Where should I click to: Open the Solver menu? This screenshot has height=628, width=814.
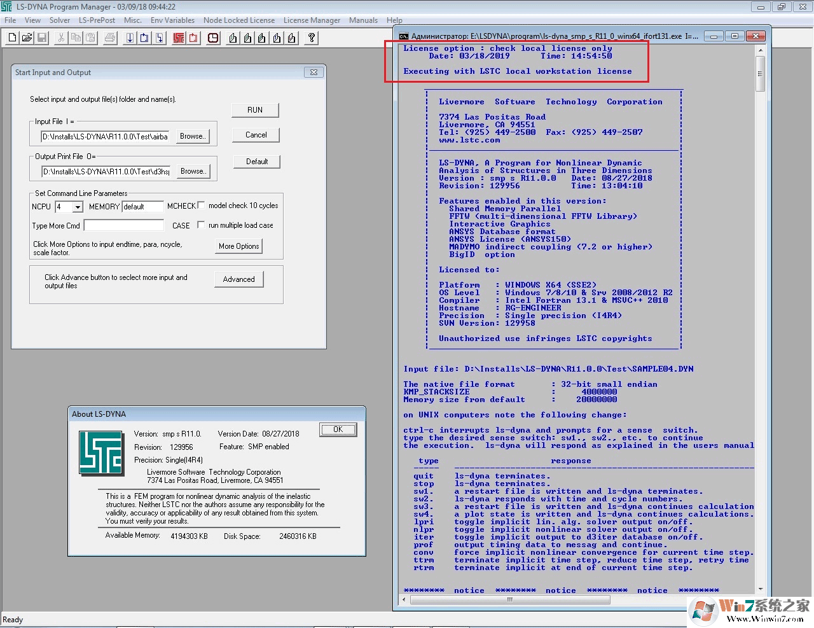60,20
